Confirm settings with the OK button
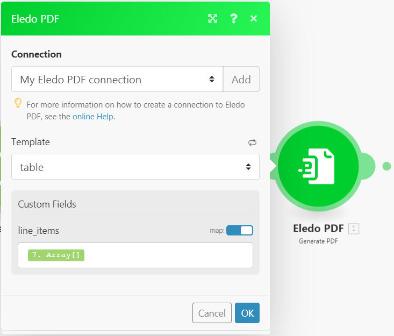Screen dimensions: 394x336 coord(247,313)
